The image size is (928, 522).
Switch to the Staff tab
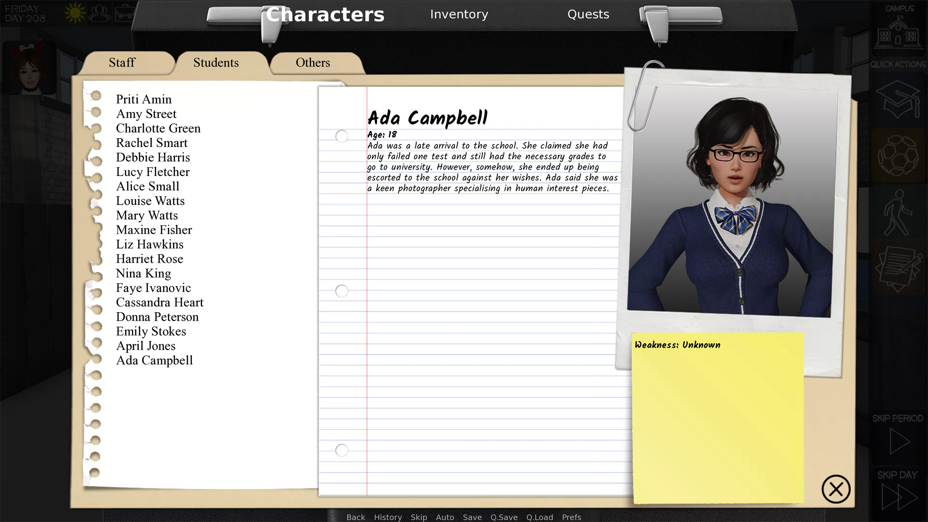[x=122, y=63]
